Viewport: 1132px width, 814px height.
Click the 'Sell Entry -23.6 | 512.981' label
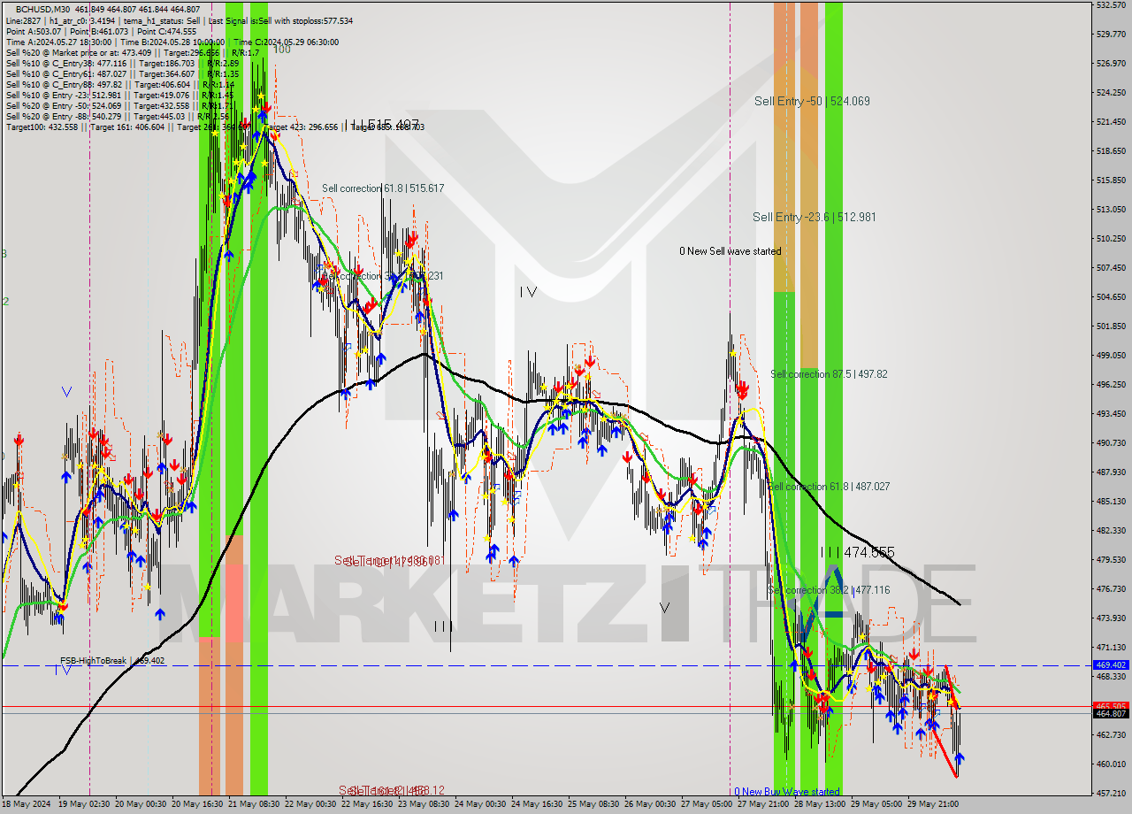[815, 217]
